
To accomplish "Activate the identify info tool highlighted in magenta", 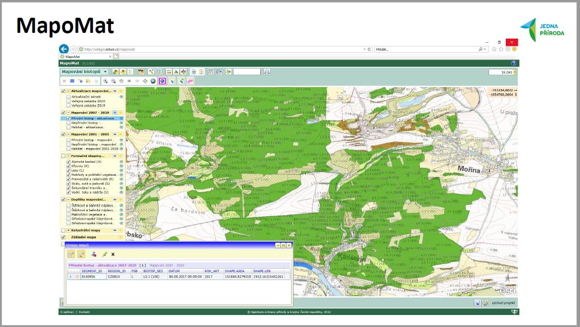I will point(162,81).
